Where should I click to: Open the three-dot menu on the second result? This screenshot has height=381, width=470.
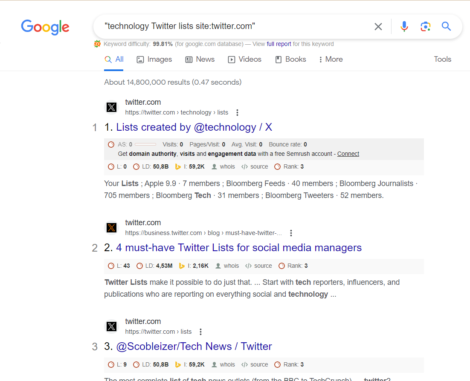(290, 233)
